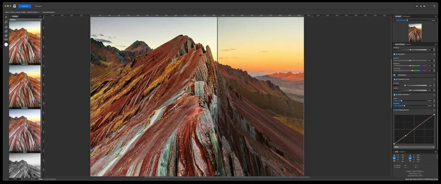Click the rainbow Sättigung slider
The width and height of the screenshot is (441, 184).
click(x=410, y=66)
